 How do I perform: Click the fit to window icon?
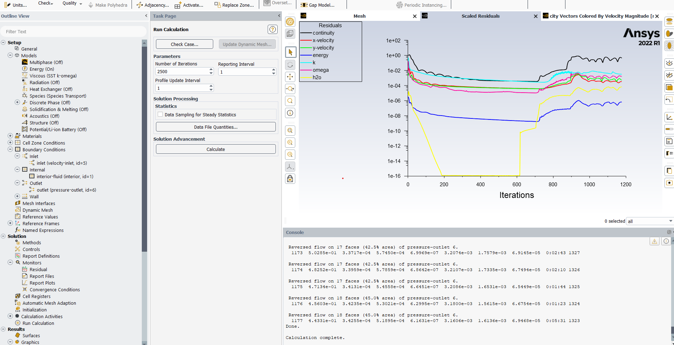[x=290, y=131]
